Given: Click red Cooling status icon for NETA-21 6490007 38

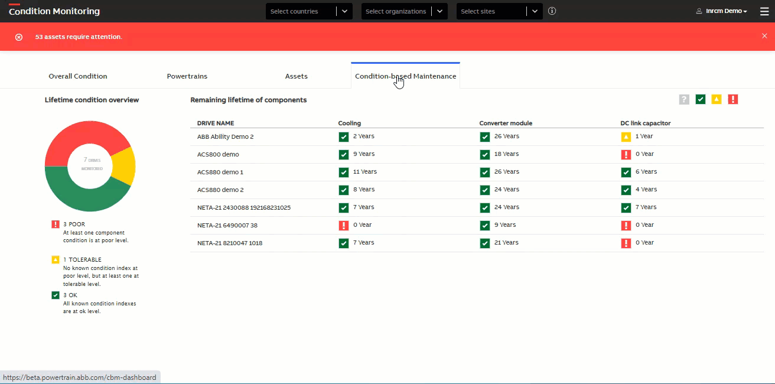Looking at the screenshot, I should 344,225.
